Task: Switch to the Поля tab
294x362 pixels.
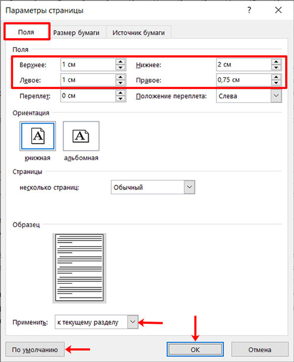Action: [x=26, y=32]
